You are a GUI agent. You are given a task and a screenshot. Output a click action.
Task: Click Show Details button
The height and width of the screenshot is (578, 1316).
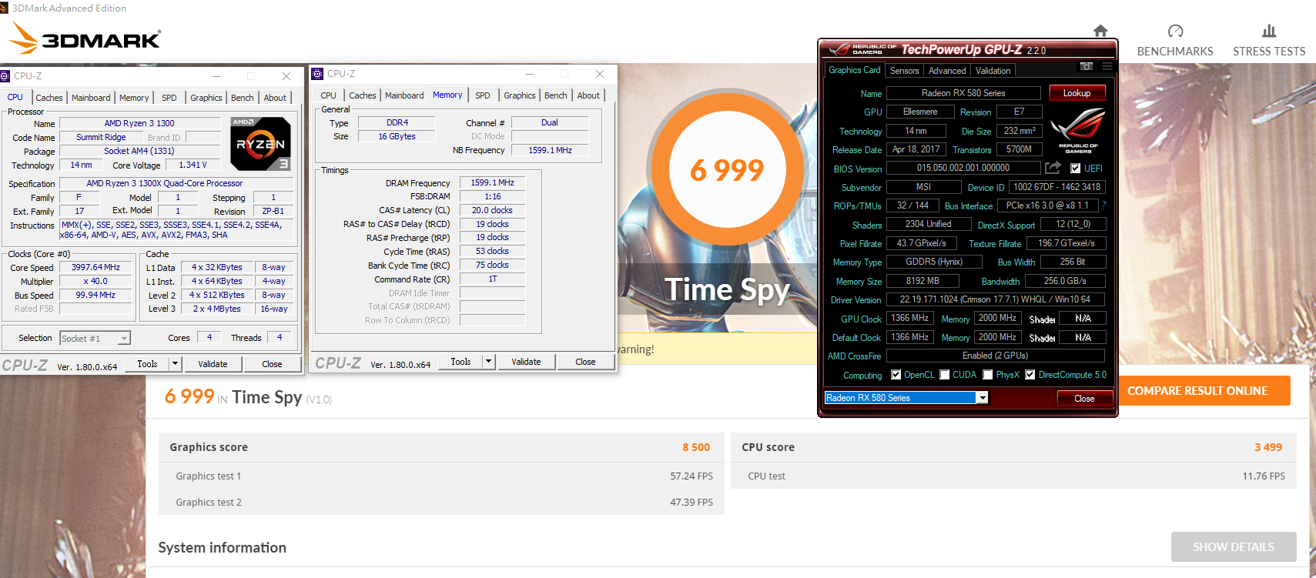coord(1234,546)
